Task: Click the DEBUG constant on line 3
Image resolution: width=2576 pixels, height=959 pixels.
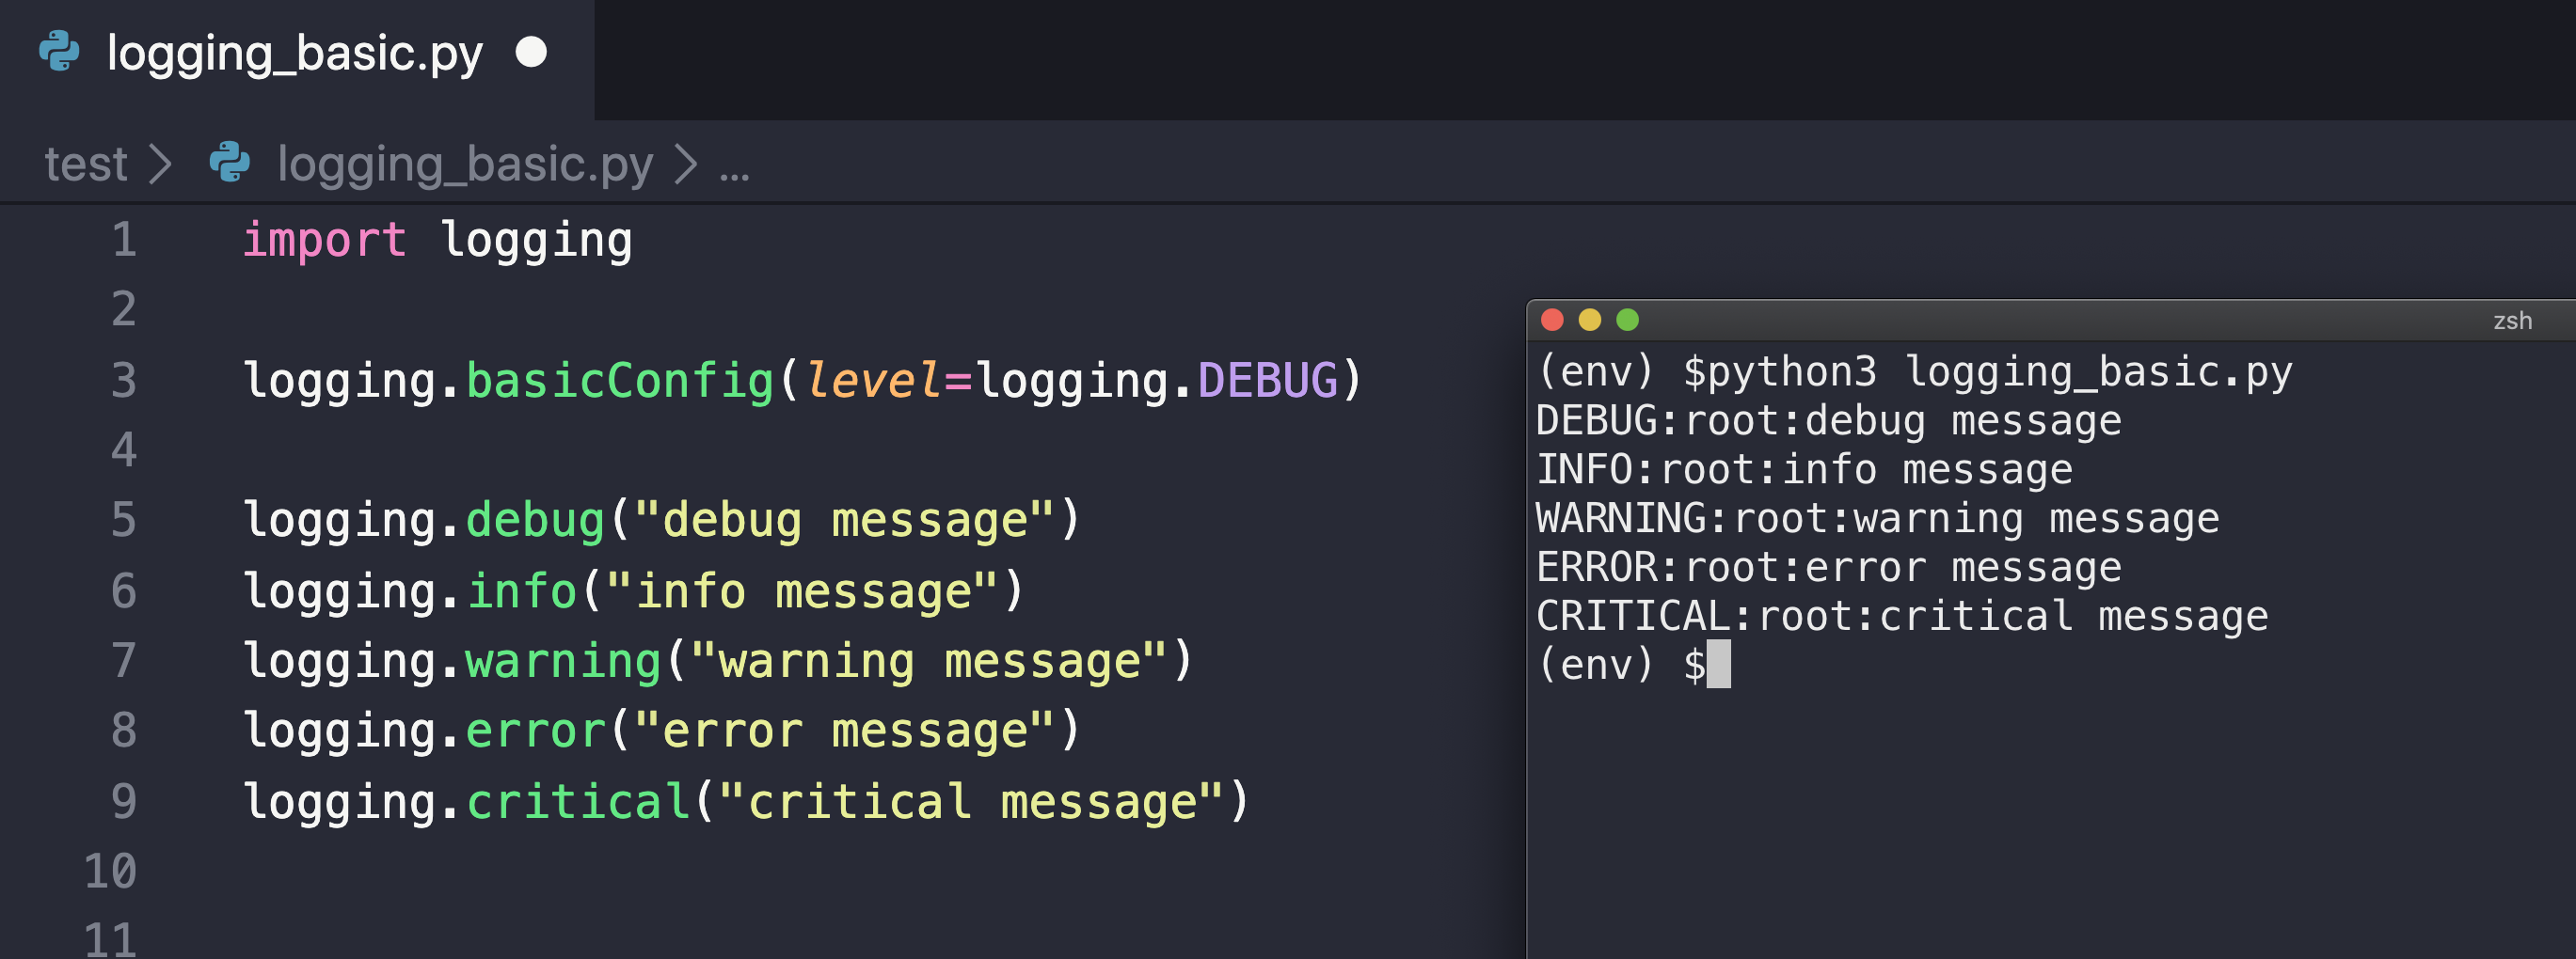Action: point(1267,381)
